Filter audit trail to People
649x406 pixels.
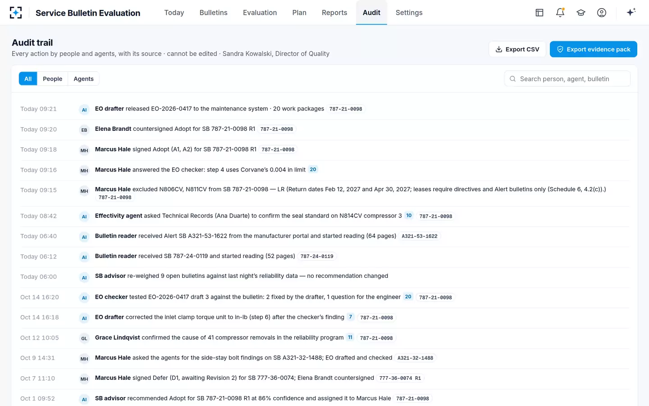pos(53,78)
